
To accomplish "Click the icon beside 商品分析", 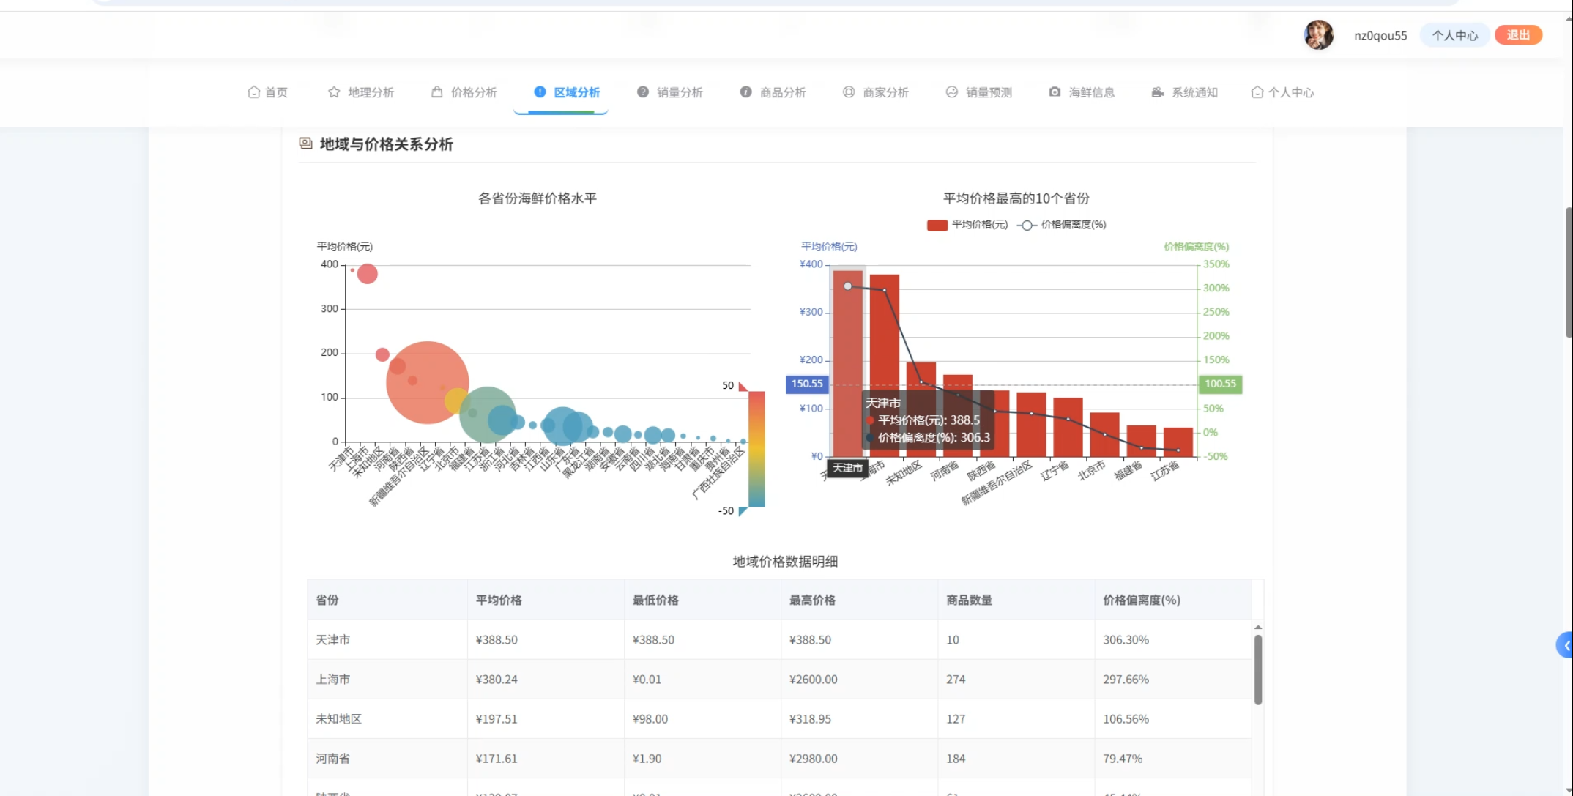I will (x=745, y=92).
